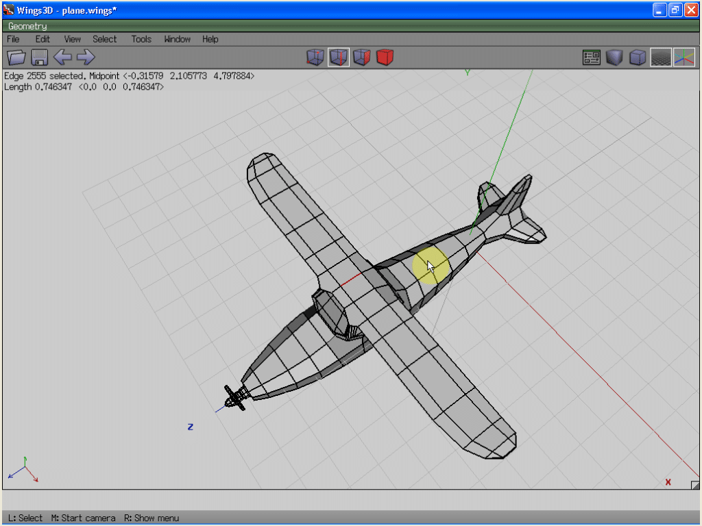Click the Save floppy disk icon

tap(39, 58)
